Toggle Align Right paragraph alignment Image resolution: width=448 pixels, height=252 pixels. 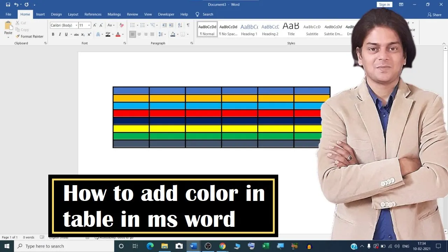[146, 34]
